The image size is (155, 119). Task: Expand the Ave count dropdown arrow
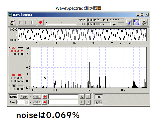point(26,102)
